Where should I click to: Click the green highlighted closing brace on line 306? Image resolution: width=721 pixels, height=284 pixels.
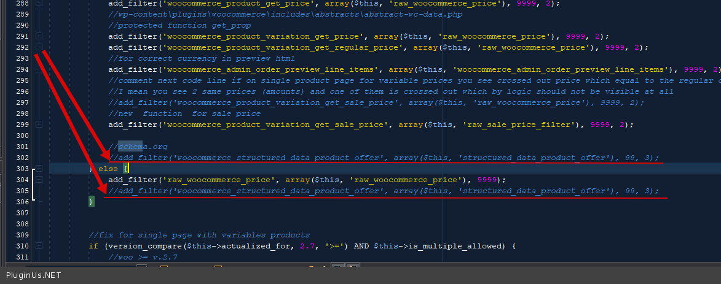(x=92, y=201)
